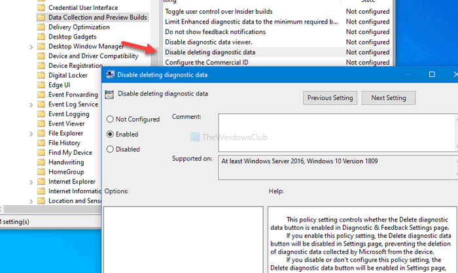
Task: Select the Not Configured radio button
Action: tap(110, 119)
